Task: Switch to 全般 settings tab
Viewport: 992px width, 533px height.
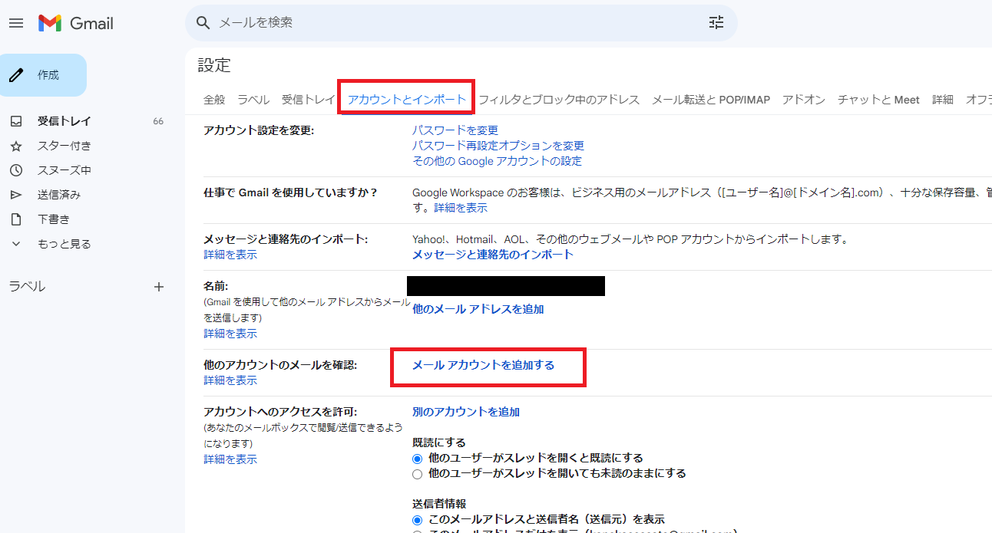Action: 214,100
